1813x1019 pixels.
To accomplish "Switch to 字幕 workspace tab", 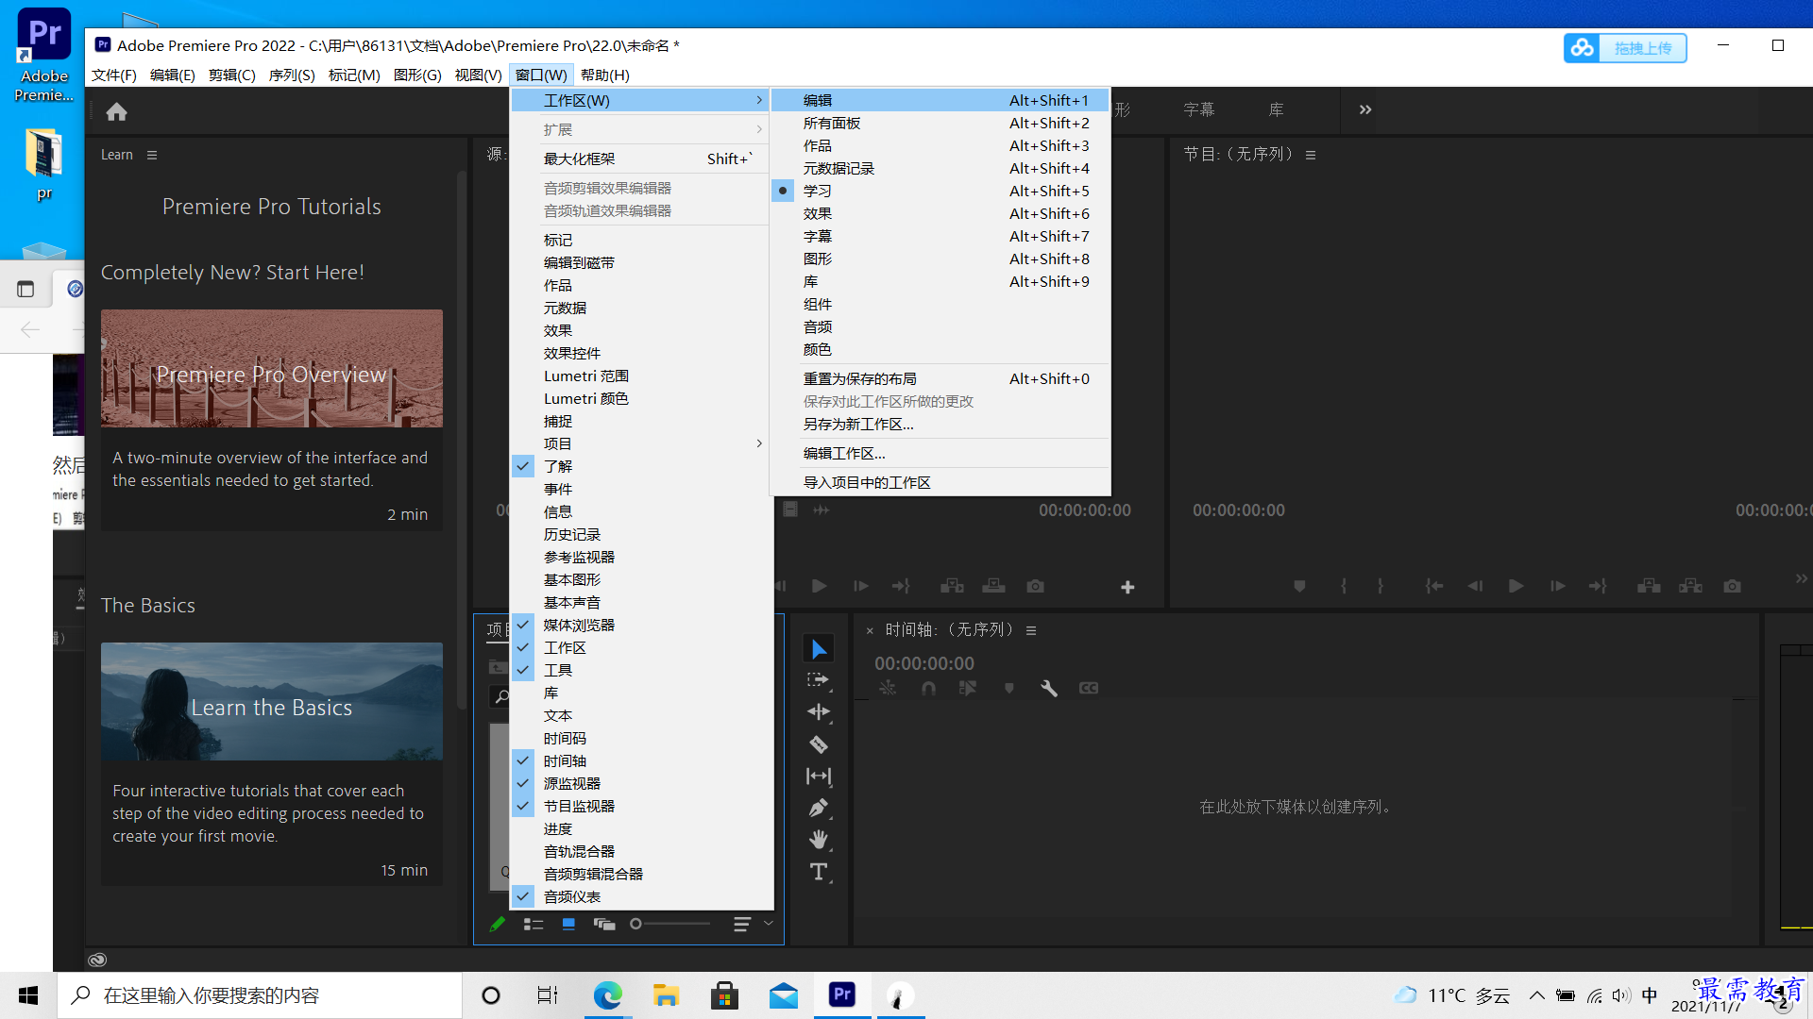I will pyautogui.click(x=1199, y=109).
